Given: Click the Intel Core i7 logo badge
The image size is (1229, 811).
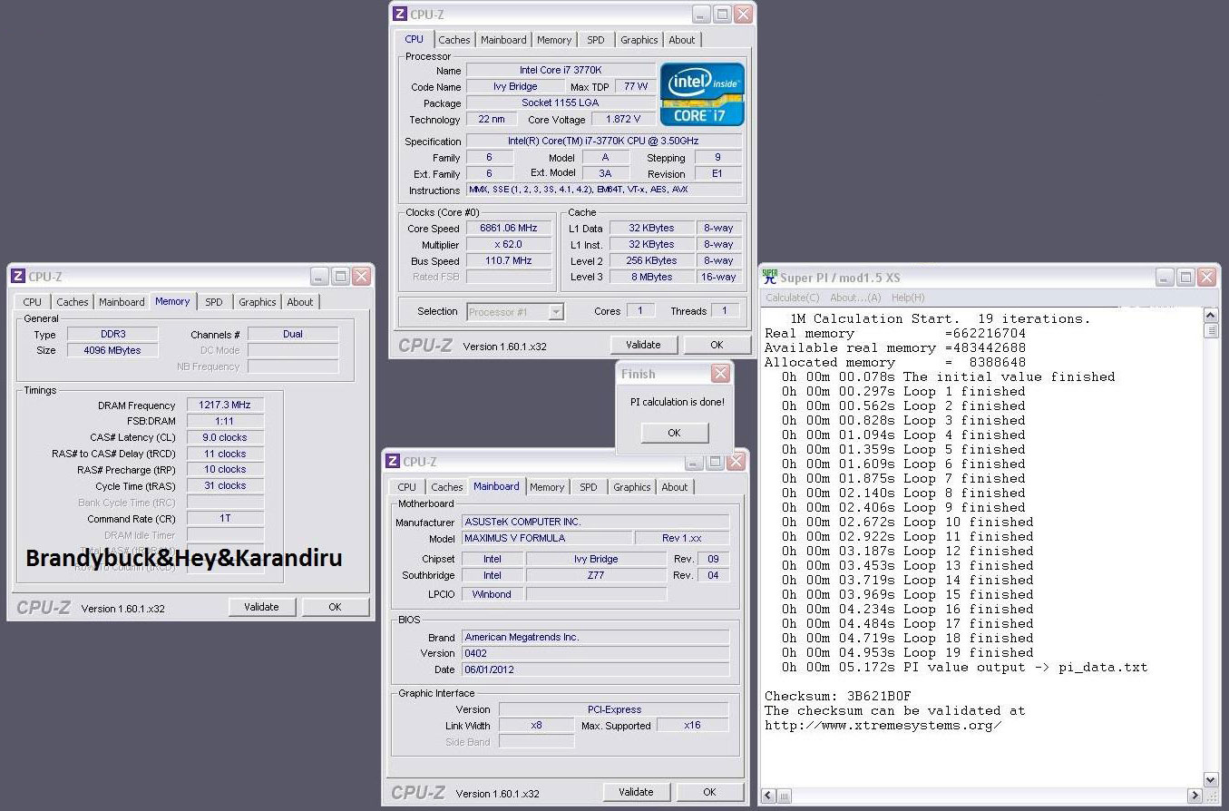Looking at the screenshot, I should coord(702,93).
